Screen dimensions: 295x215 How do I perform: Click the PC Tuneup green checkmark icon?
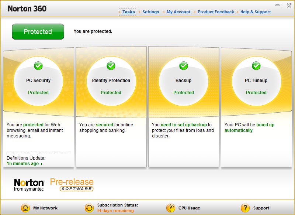[256, 66]
